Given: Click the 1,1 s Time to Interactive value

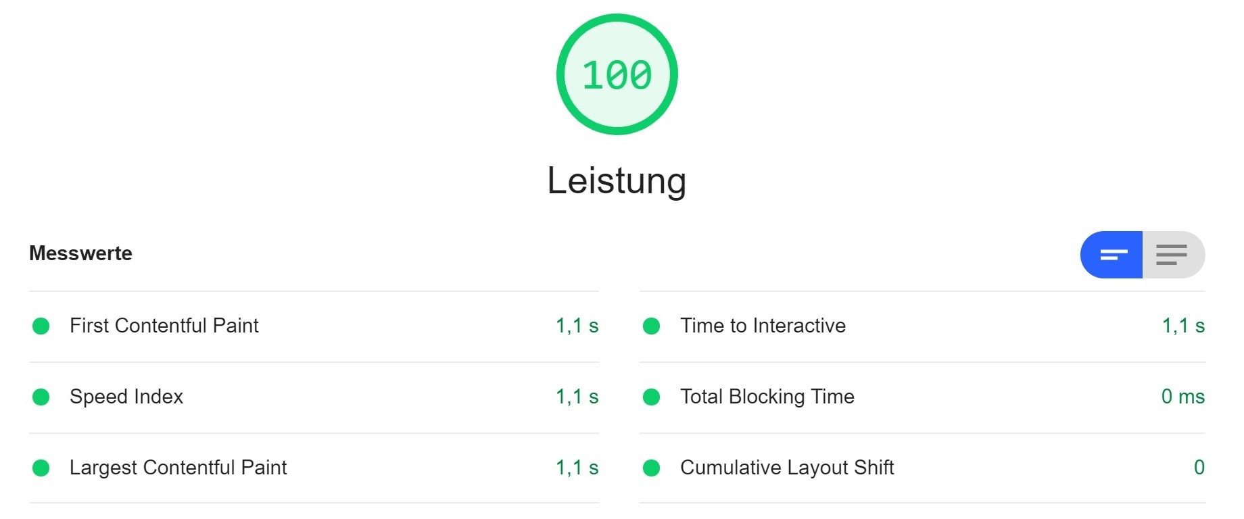Looking at the screenshot, I should pos(1183,326).
